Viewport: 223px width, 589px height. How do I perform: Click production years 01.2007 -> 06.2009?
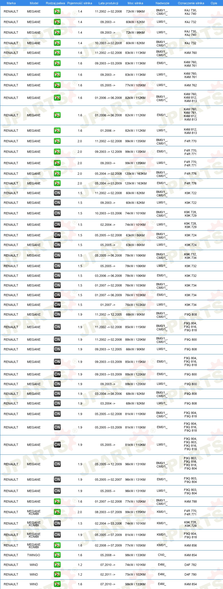[108, 295]
